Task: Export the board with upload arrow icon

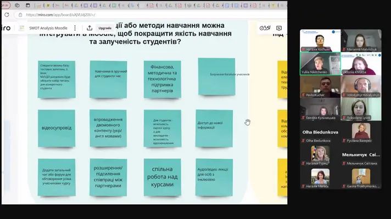Action: pyautogui.click(x=90, y=28)
